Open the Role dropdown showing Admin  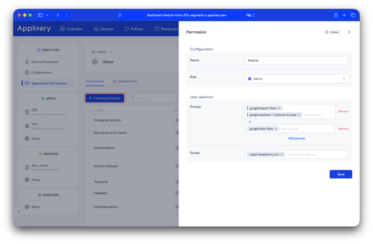(x=296, y=79)
